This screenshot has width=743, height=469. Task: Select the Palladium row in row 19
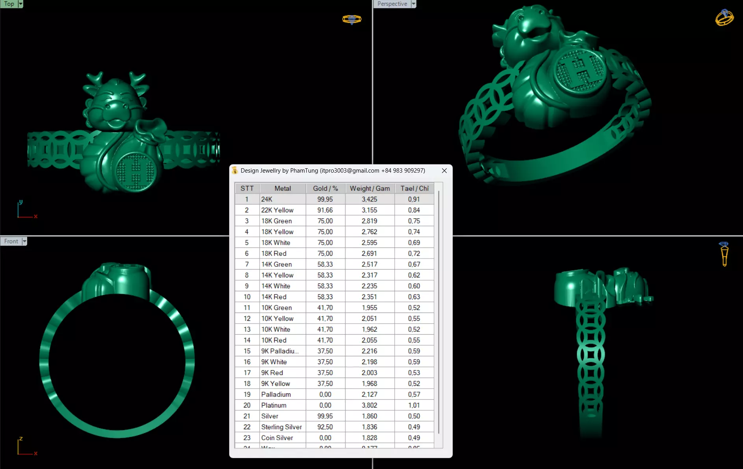tap(334, 395)
